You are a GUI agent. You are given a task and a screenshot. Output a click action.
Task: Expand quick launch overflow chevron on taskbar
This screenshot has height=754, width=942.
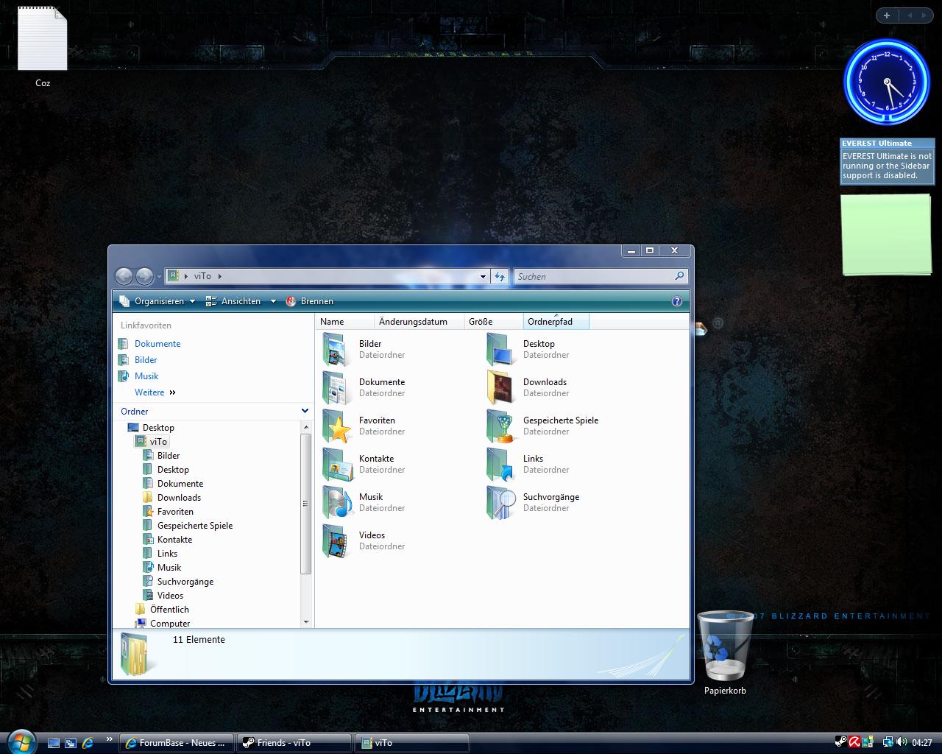click(110, 739)
